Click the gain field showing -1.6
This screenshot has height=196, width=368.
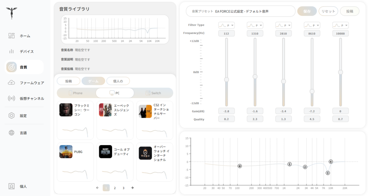[255, 111]
